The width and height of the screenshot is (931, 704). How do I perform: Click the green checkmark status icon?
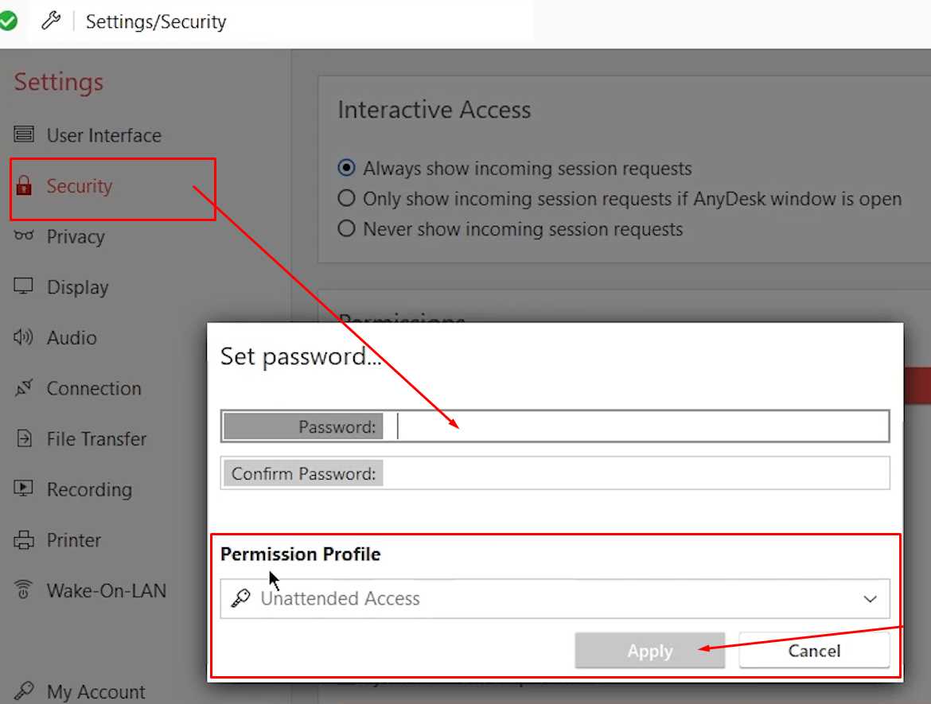pyautogui.click(x=11, y=20)
